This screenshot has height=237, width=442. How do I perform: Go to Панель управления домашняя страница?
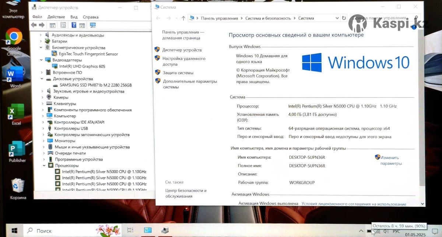click(183, 35)
